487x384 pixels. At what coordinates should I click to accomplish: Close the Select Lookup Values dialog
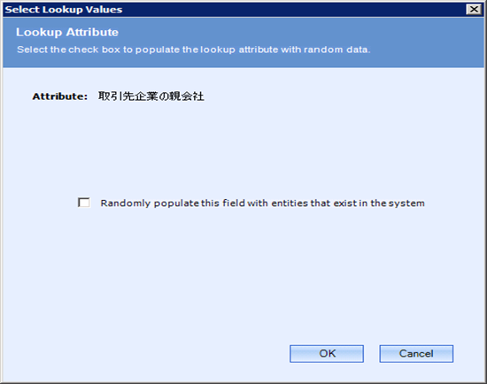(474, 10)
